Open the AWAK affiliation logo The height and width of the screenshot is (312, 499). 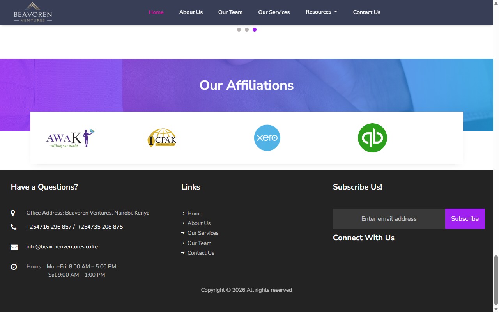tap(71, 138)
